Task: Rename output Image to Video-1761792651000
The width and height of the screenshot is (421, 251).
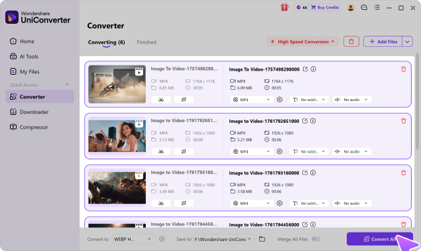Action: (x=305, y=121)
